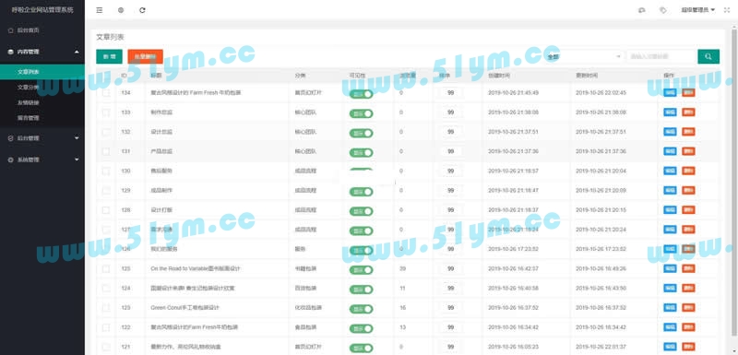The height and width of the screenshot is (355, 738).
Task: Click the sort value 99 for article 124
Action: pyautogui.click(x=450, y=289)
